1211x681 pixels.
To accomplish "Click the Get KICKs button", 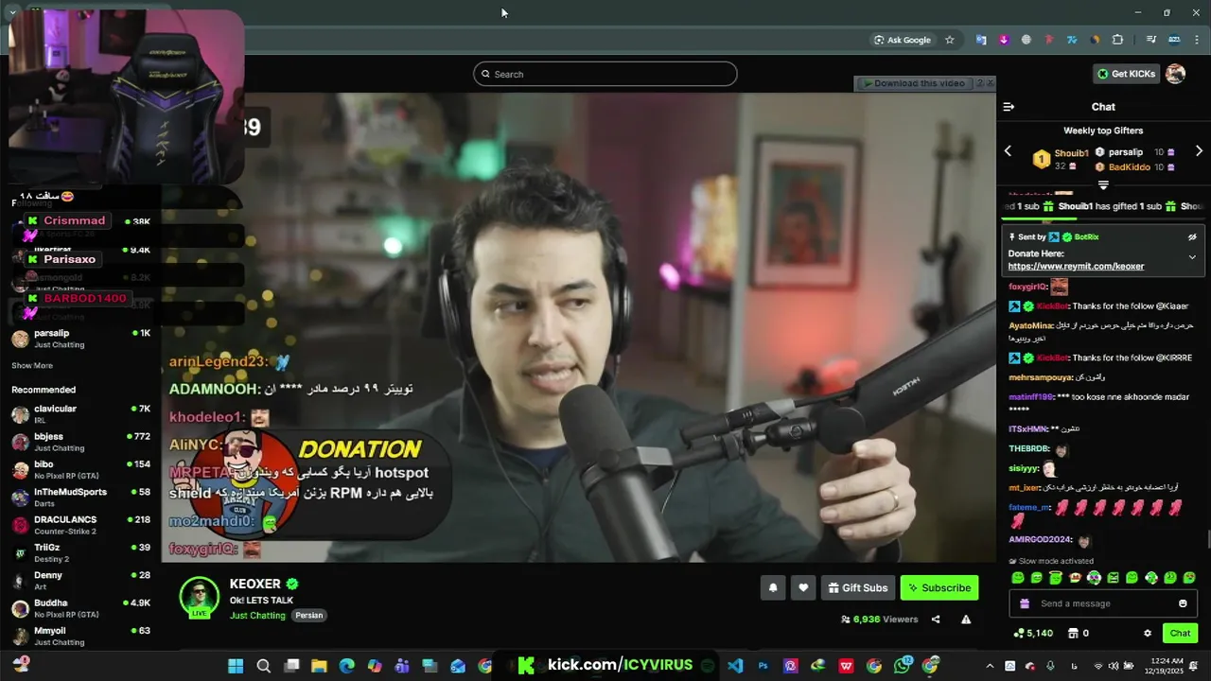I will pyautogui.click(x=1126, y=74).
